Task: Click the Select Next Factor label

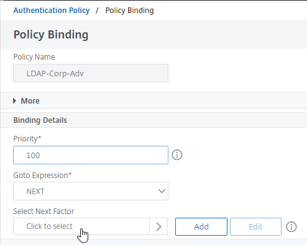Action: click(x=44, y=212)
